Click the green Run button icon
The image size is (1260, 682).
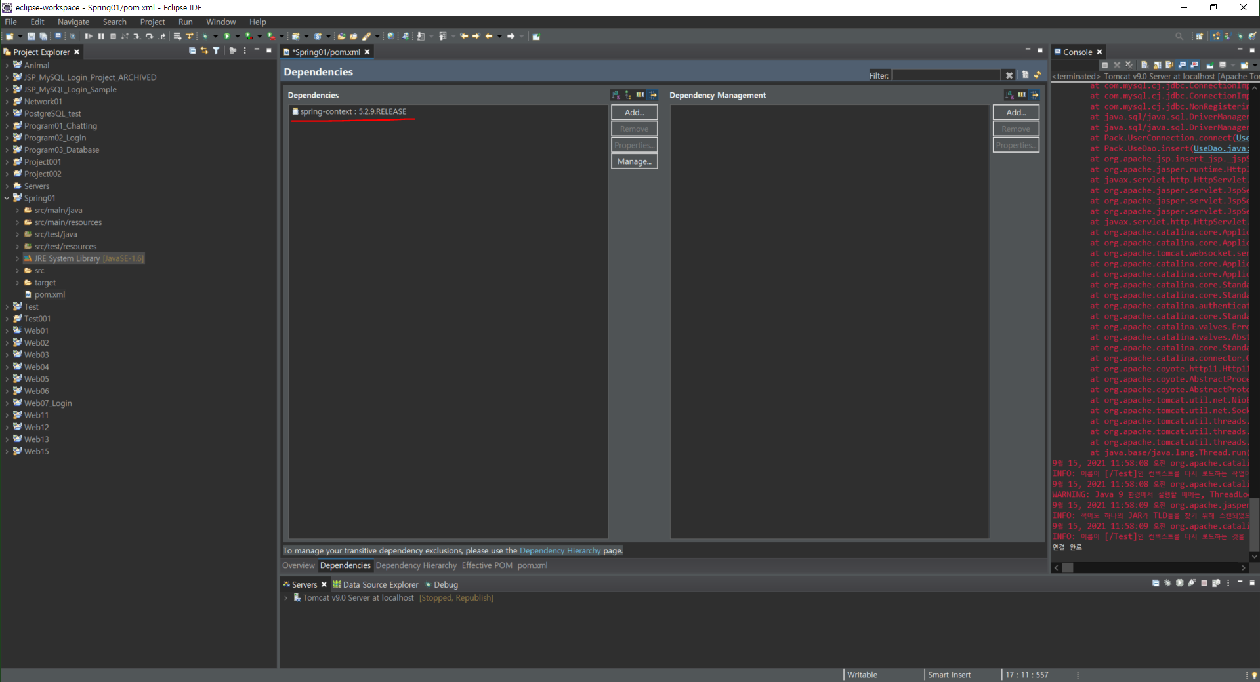(227, 37)
